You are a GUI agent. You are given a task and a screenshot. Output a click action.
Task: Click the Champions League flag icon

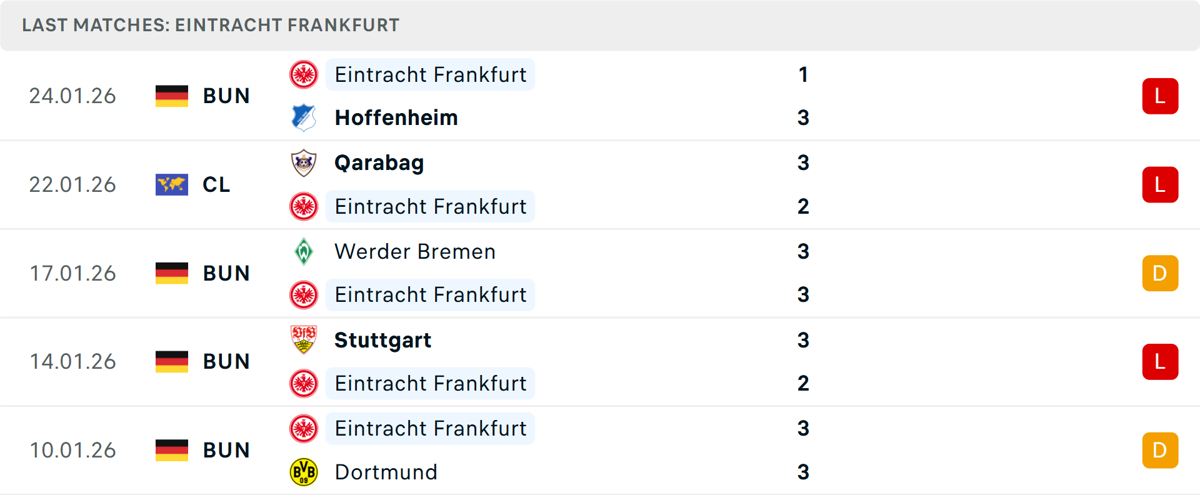point(171,184)
